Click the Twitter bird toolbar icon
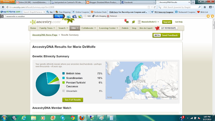Viewport: 215px width, 121px height. coord(69,16)
